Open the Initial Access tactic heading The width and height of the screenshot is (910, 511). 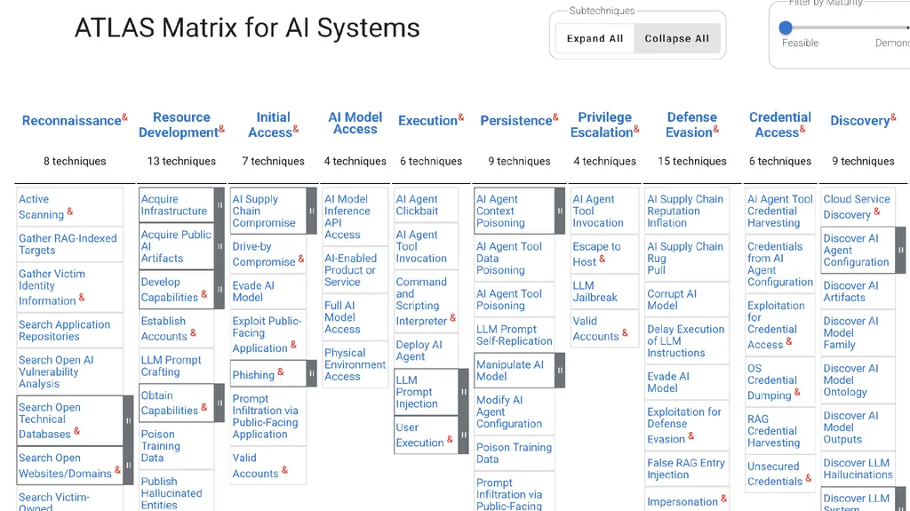click(270, 124)
